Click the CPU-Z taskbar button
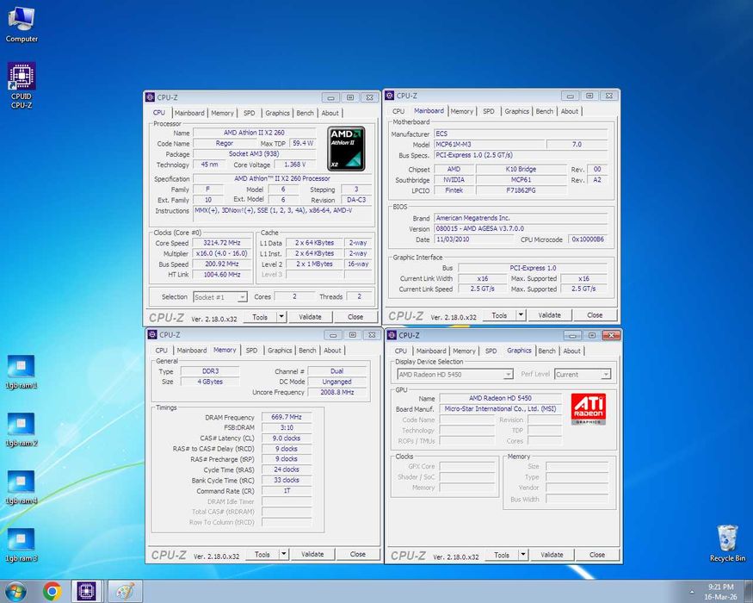 pyautogui.click(x=86, y=591)
